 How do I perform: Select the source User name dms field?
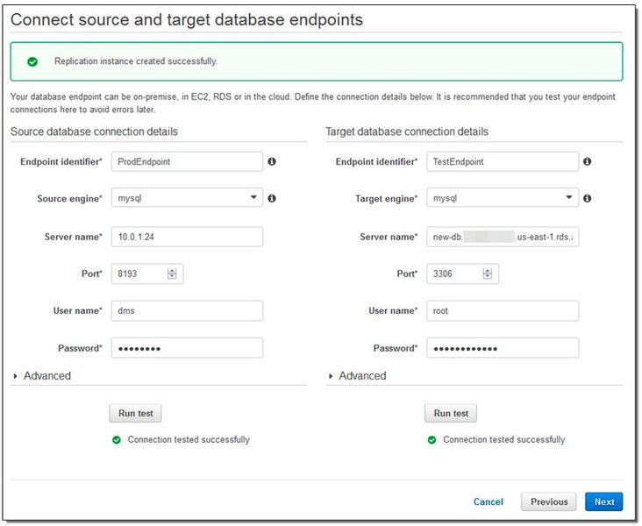pos(187,311)
